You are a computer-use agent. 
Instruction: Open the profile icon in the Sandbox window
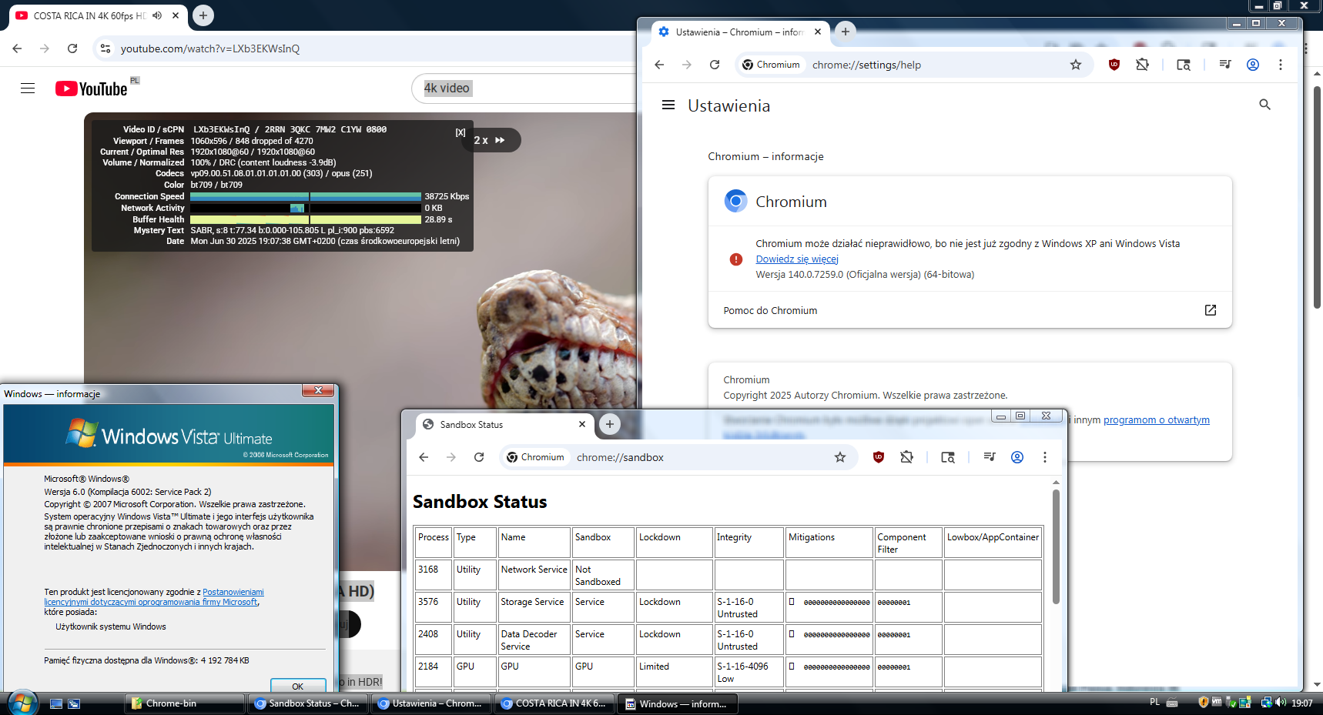click(x=1017, y=457)
